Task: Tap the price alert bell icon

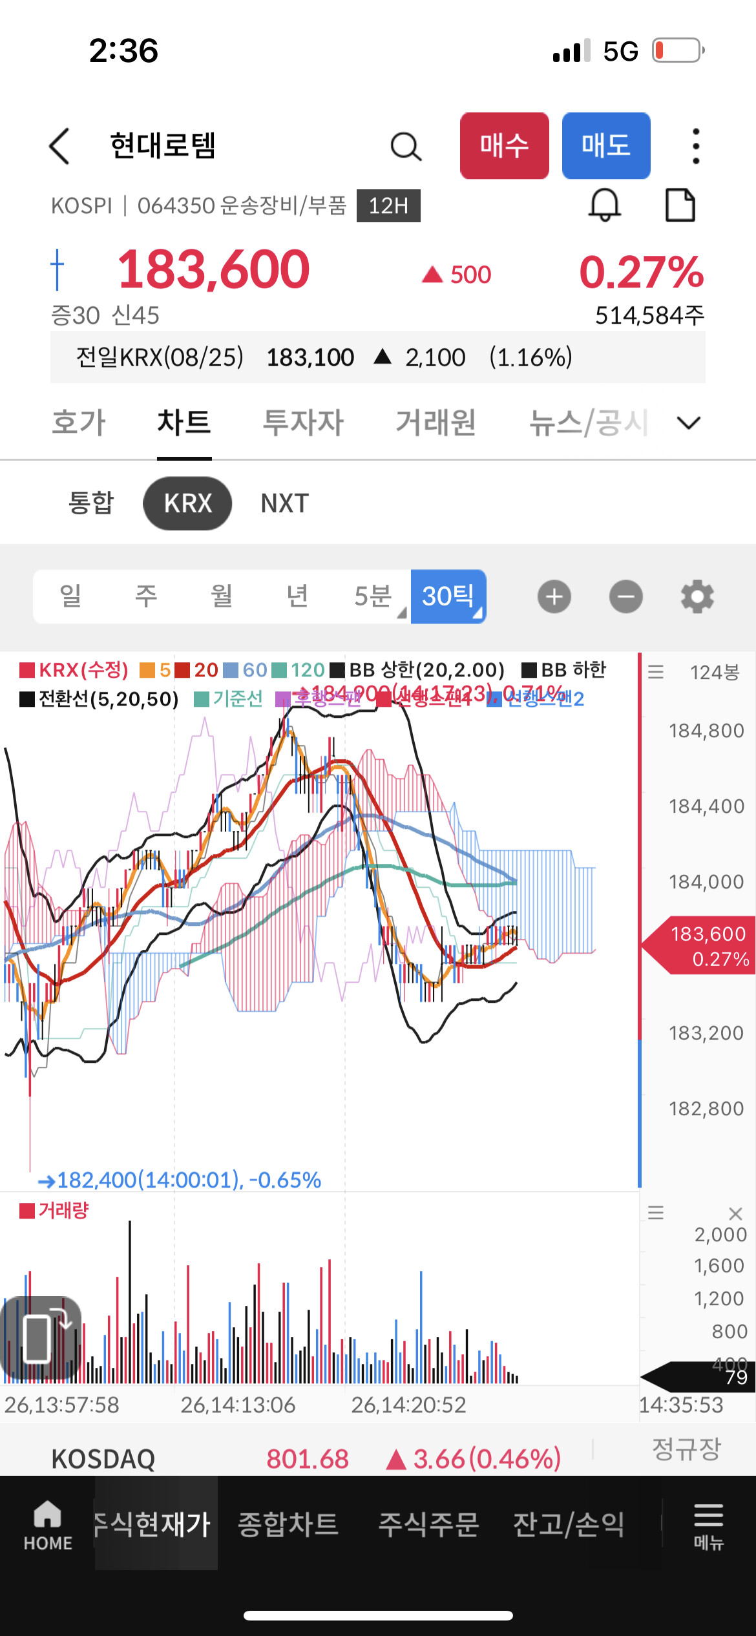Action: (604, 205)
